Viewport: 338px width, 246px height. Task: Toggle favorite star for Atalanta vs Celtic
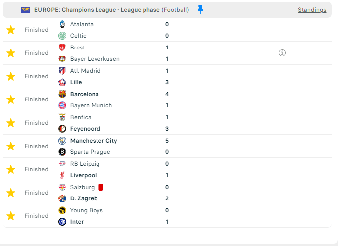tap(11, 30)
